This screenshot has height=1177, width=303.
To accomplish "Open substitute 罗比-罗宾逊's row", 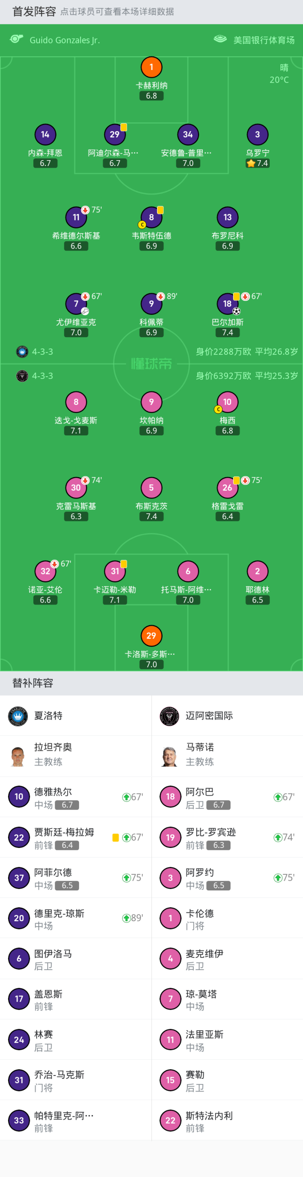I will [x=227, y=837].
